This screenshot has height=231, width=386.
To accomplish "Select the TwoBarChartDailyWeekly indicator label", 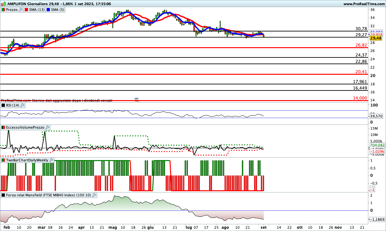I will 27,160.
